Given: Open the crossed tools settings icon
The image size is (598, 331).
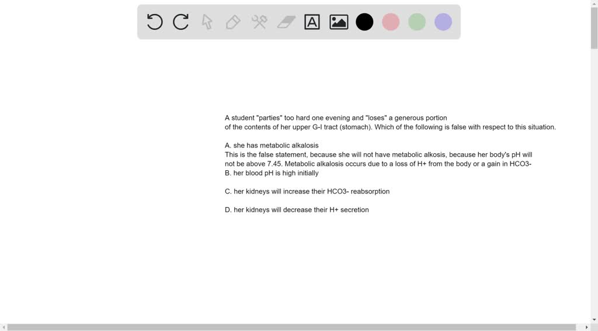Looking at the screenshot, I should coord(259,22).
